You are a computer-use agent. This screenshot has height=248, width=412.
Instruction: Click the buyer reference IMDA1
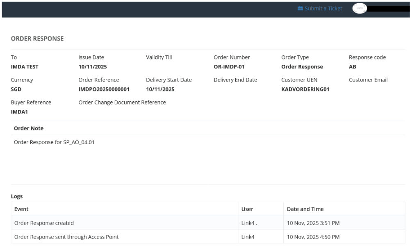click(19, 111)
